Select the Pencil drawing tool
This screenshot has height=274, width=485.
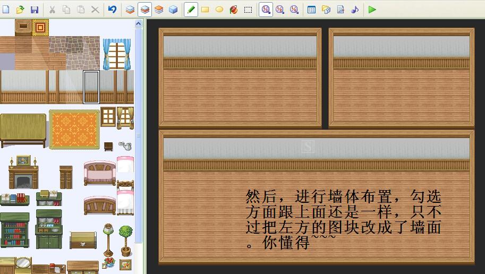pos(191,10)
